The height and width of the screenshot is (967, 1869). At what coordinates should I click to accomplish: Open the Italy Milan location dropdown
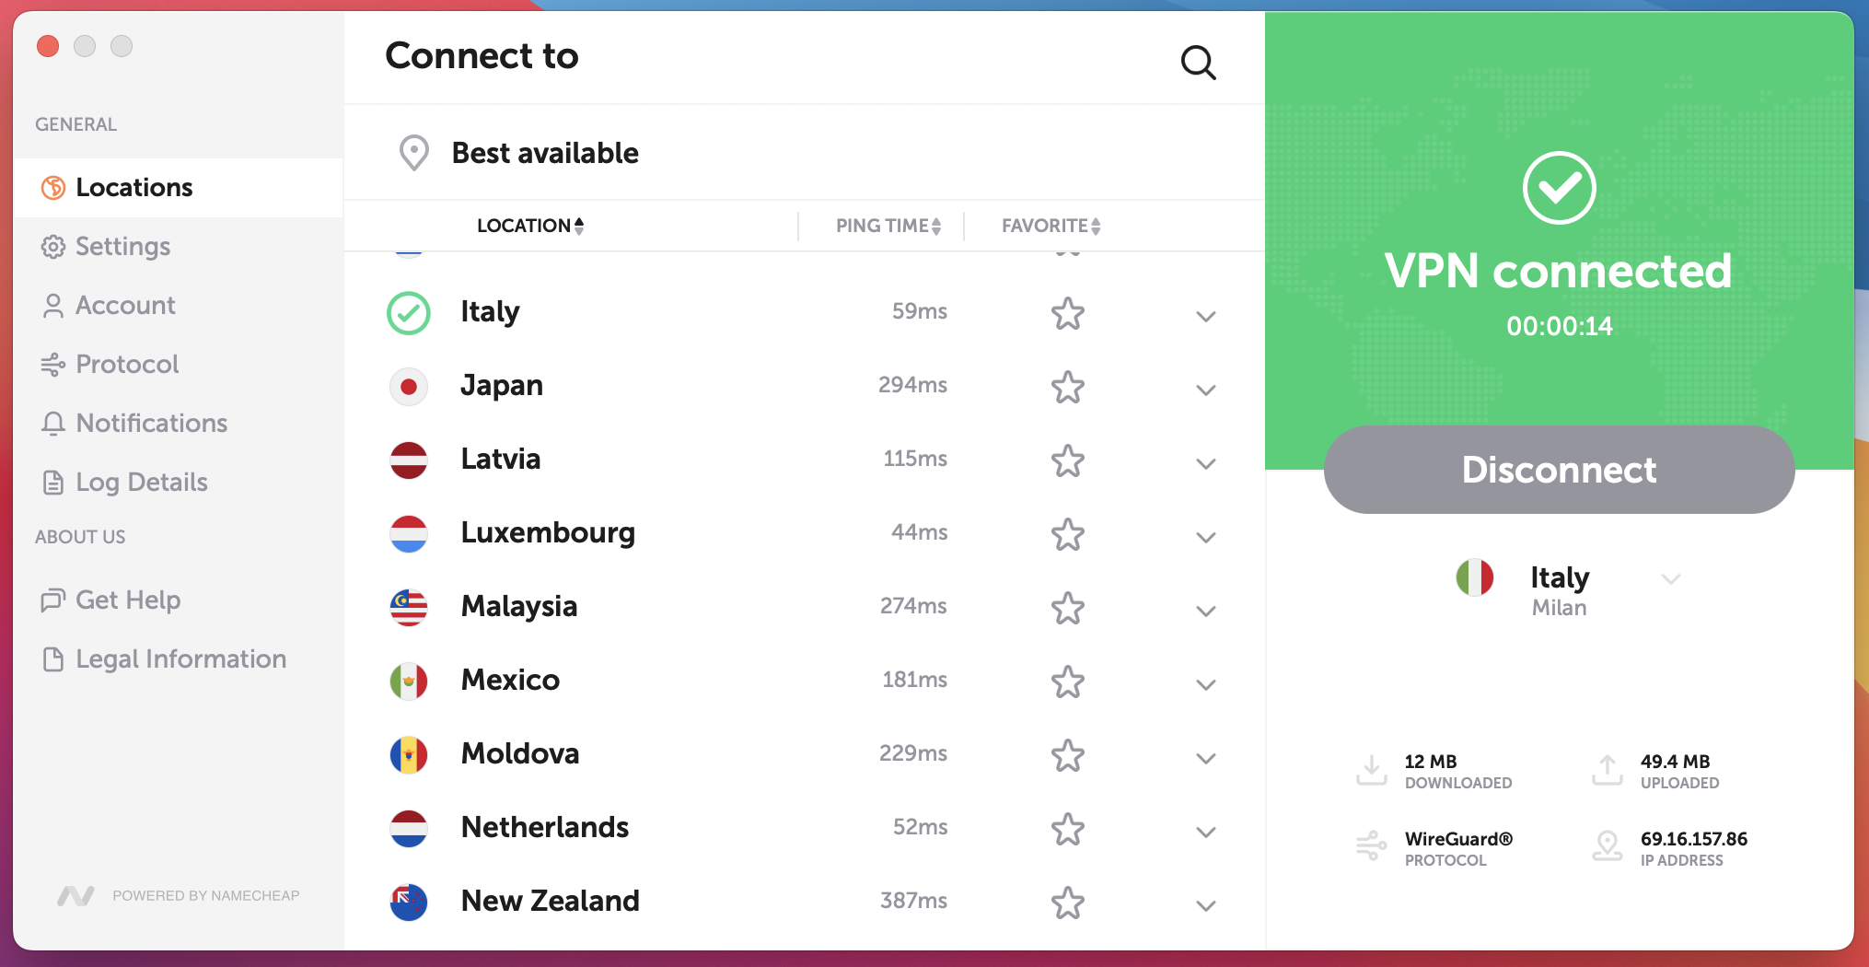(1671, 578)
